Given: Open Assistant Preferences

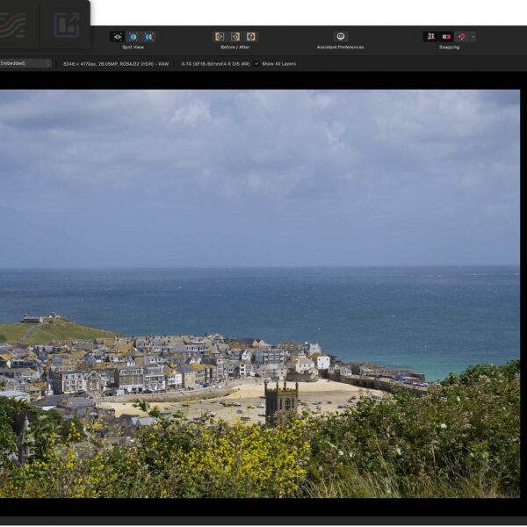Looking at the screenshot, I should click(x=341, y=37).
